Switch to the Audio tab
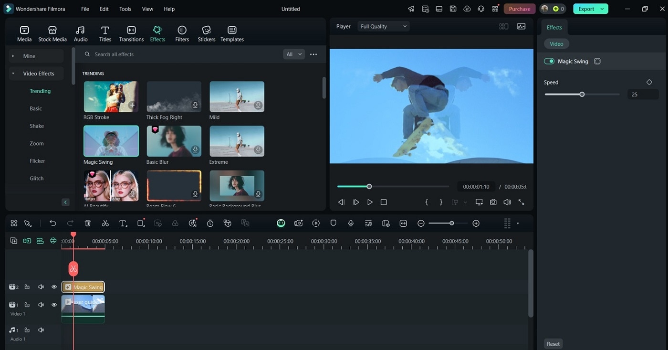 [x=81, y=34]
